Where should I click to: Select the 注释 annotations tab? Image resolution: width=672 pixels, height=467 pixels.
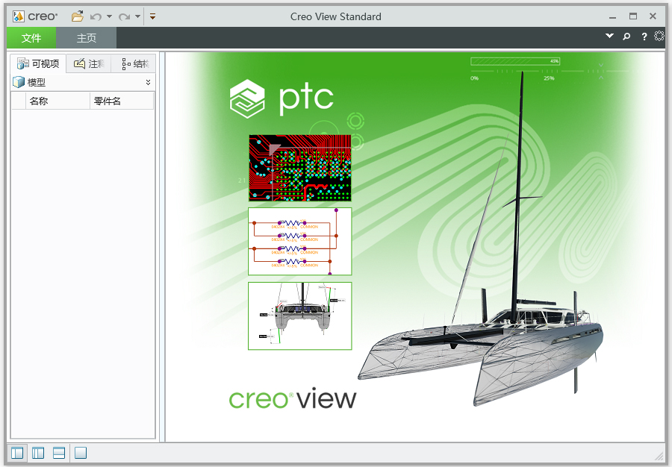coord(89,63)
